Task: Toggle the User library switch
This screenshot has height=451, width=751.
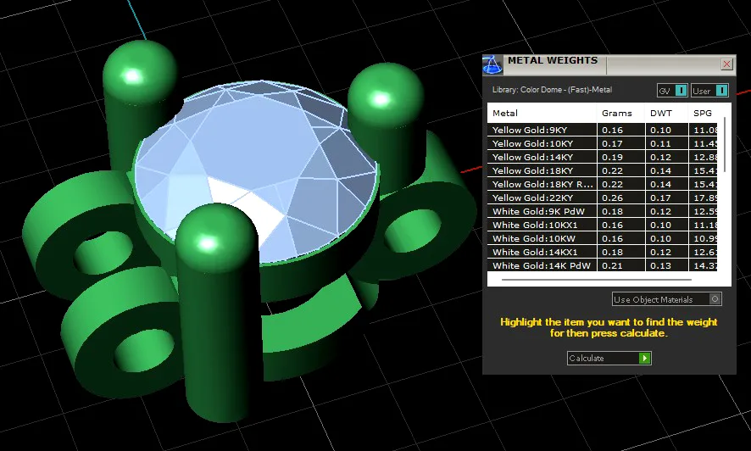Action: pyautogui.click(x=709, y=91)
